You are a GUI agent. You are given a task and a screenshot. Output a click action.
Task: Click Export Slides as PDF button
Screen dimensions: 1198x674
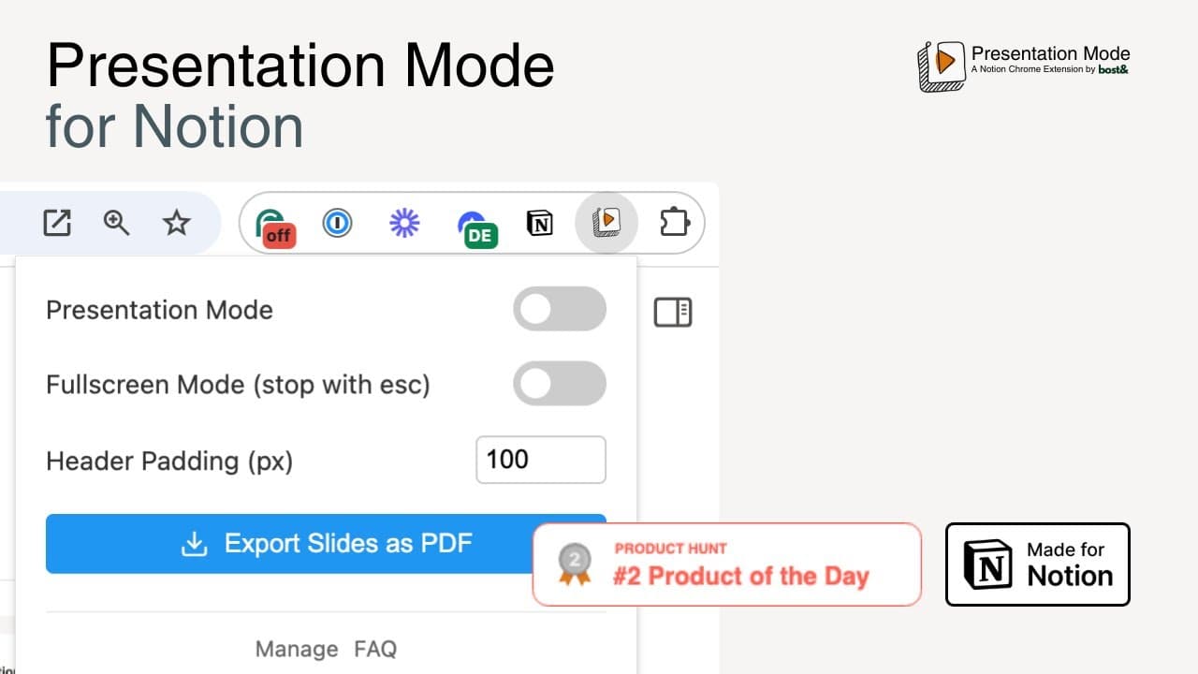(326, 544)
